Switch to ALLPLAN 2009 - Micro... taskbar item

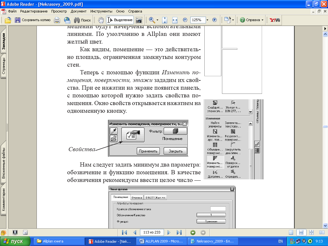click(x=162, y=241)
